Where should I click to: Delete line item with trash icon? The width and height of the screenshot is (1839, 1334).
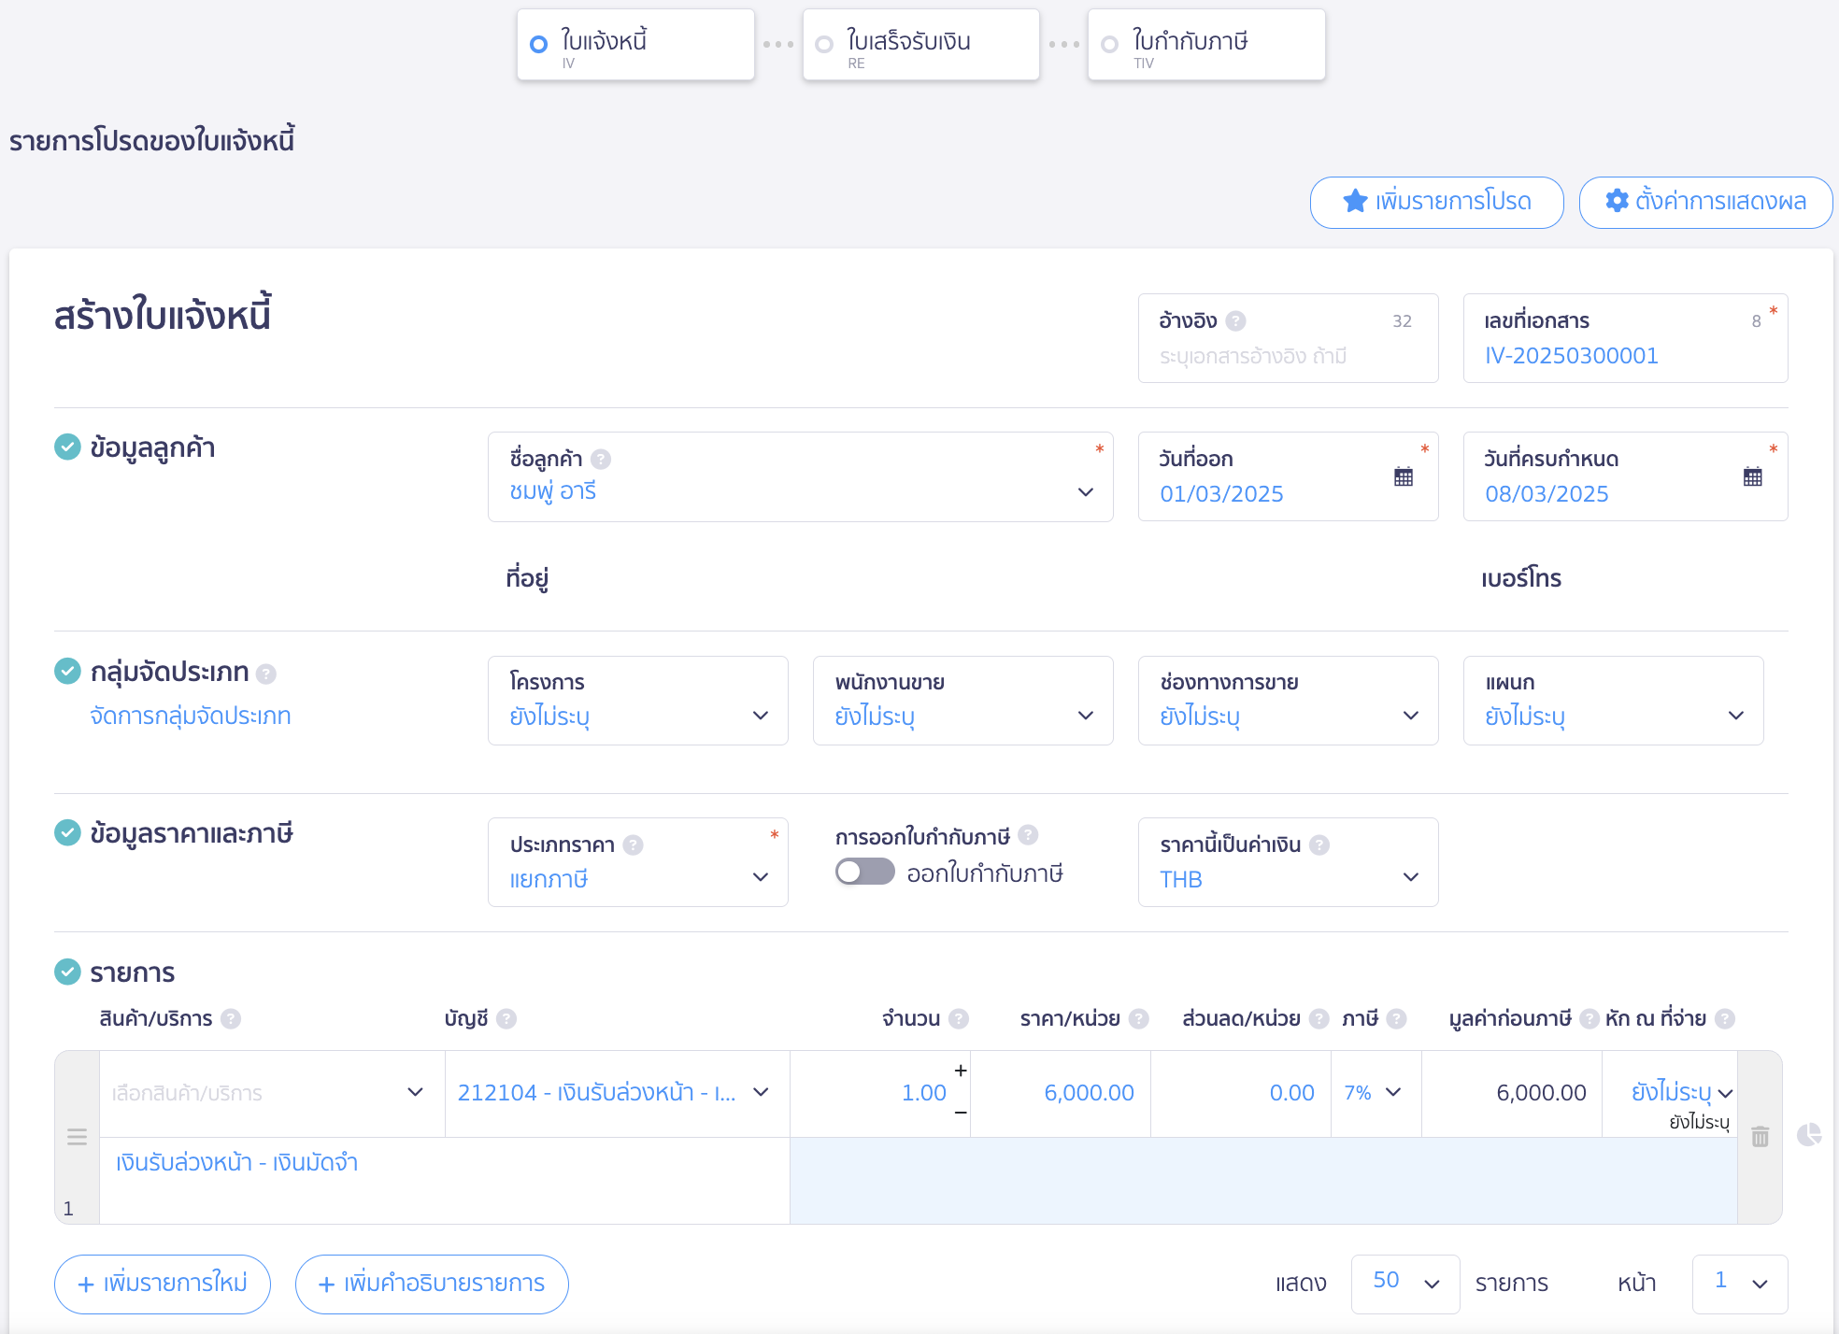(x=1761, y=1137)
